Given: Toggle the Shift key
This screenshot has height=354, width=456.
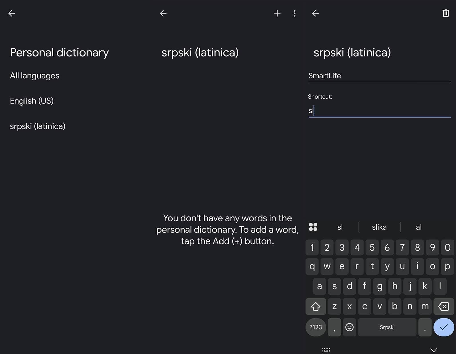Looking at the screenshot, I should [315, 306].
